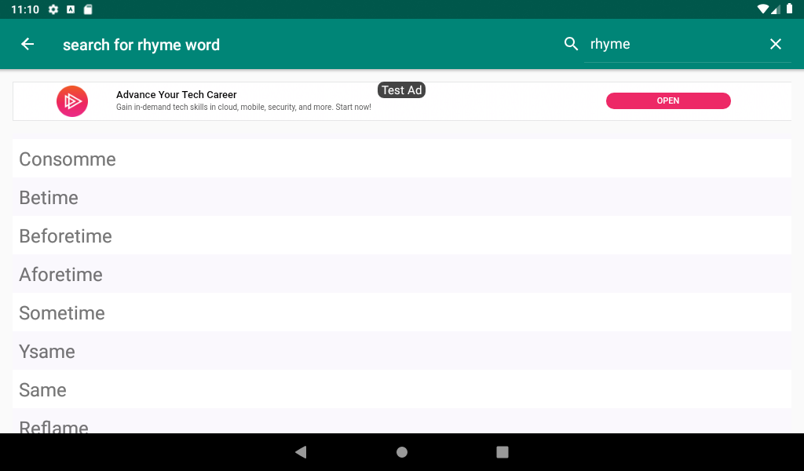This screenshot has height=471, width=804.
Task: Tap the back arrow in the toolbar
Action: tap(27, 44)
